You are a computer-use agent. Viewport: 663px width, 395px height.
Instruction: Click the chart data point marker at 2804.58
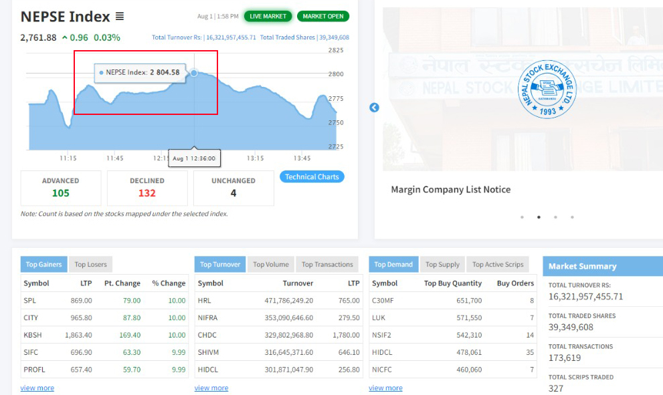tap(194, 73)
